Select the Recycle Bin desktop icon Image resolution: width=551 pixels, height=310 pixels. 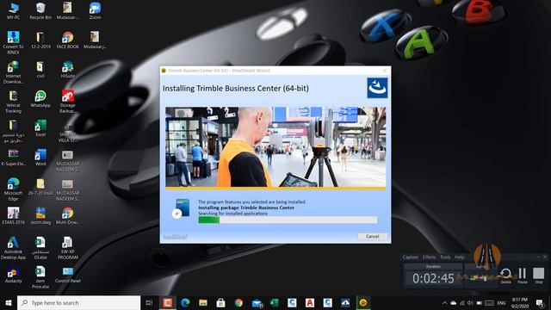40,10
